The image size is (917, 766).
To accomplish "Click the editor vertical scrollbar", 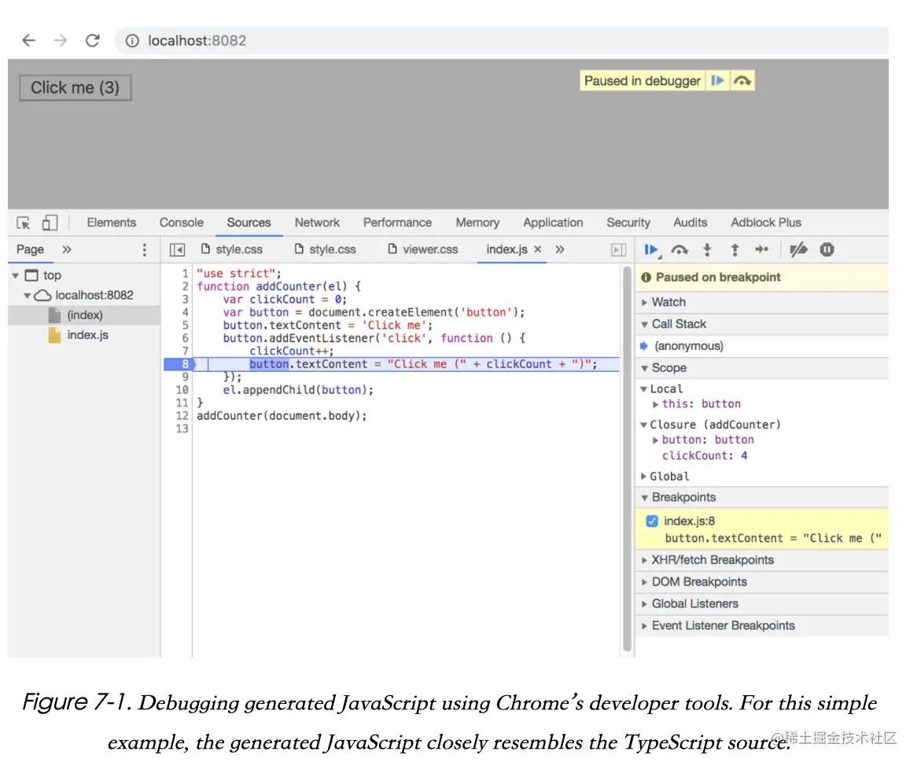I will 627,459.
